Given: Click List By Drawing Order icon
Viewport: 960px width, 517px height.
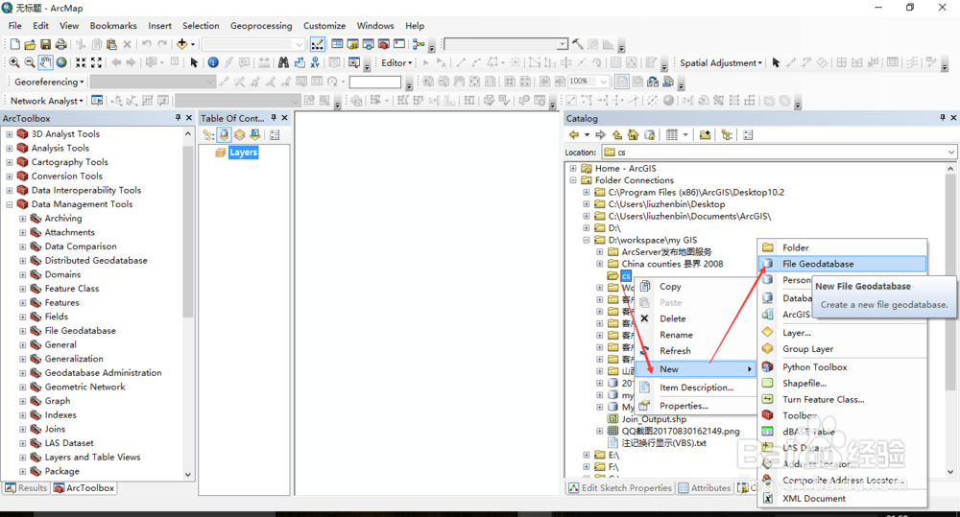Looking at the screenshot, I should click(x=208, y=135).
